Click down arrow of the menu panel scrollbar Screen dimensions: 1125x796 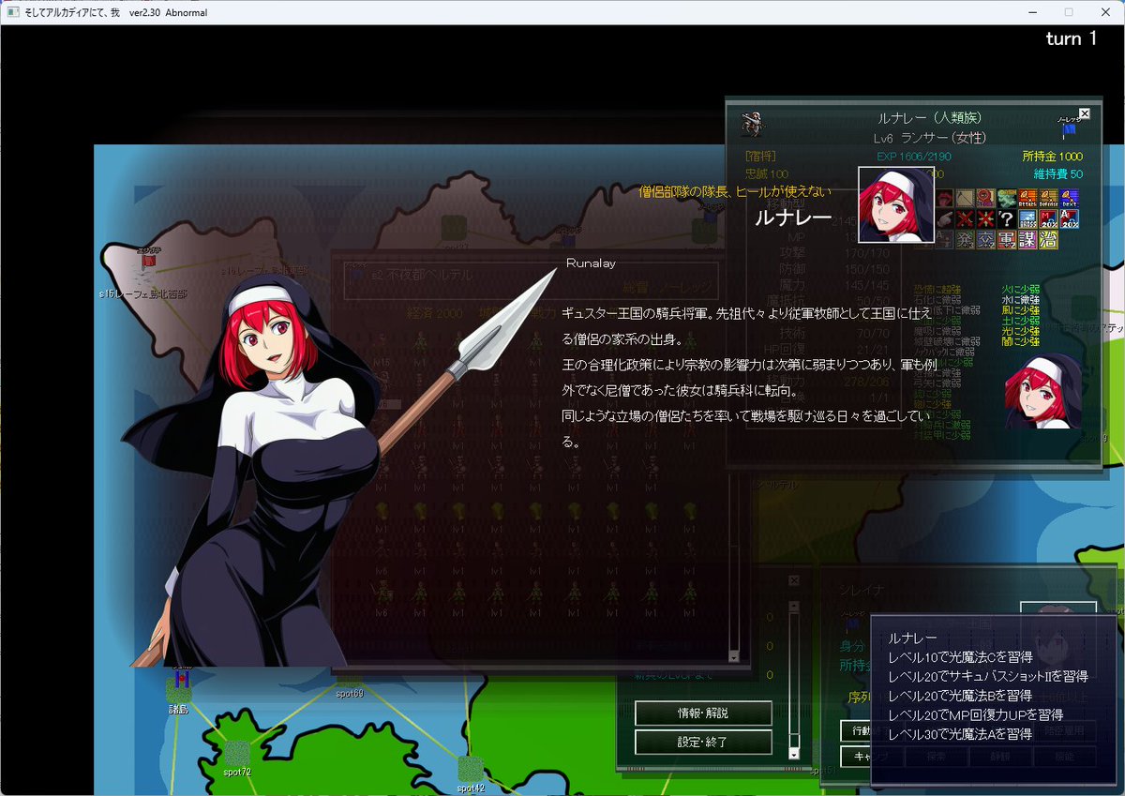coord(794,753)
